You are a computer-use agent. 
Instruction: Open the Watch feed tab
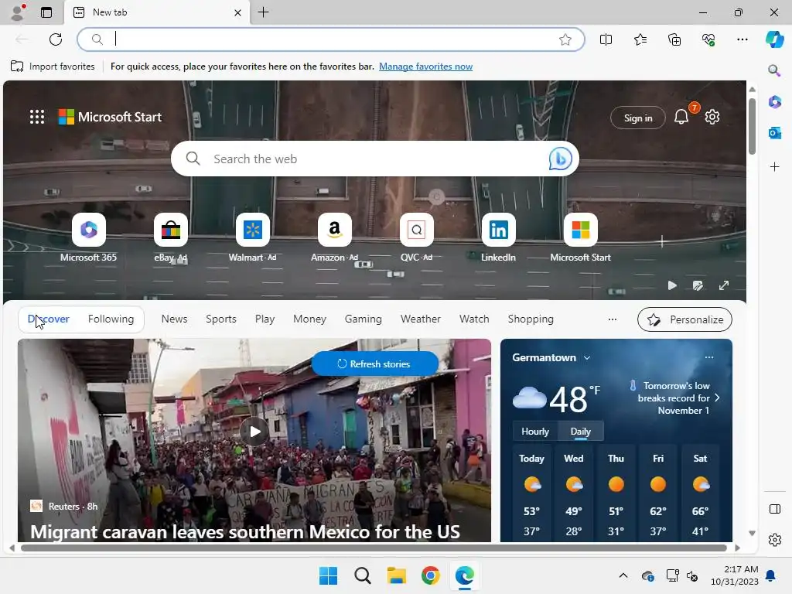(x=474, y=319)
